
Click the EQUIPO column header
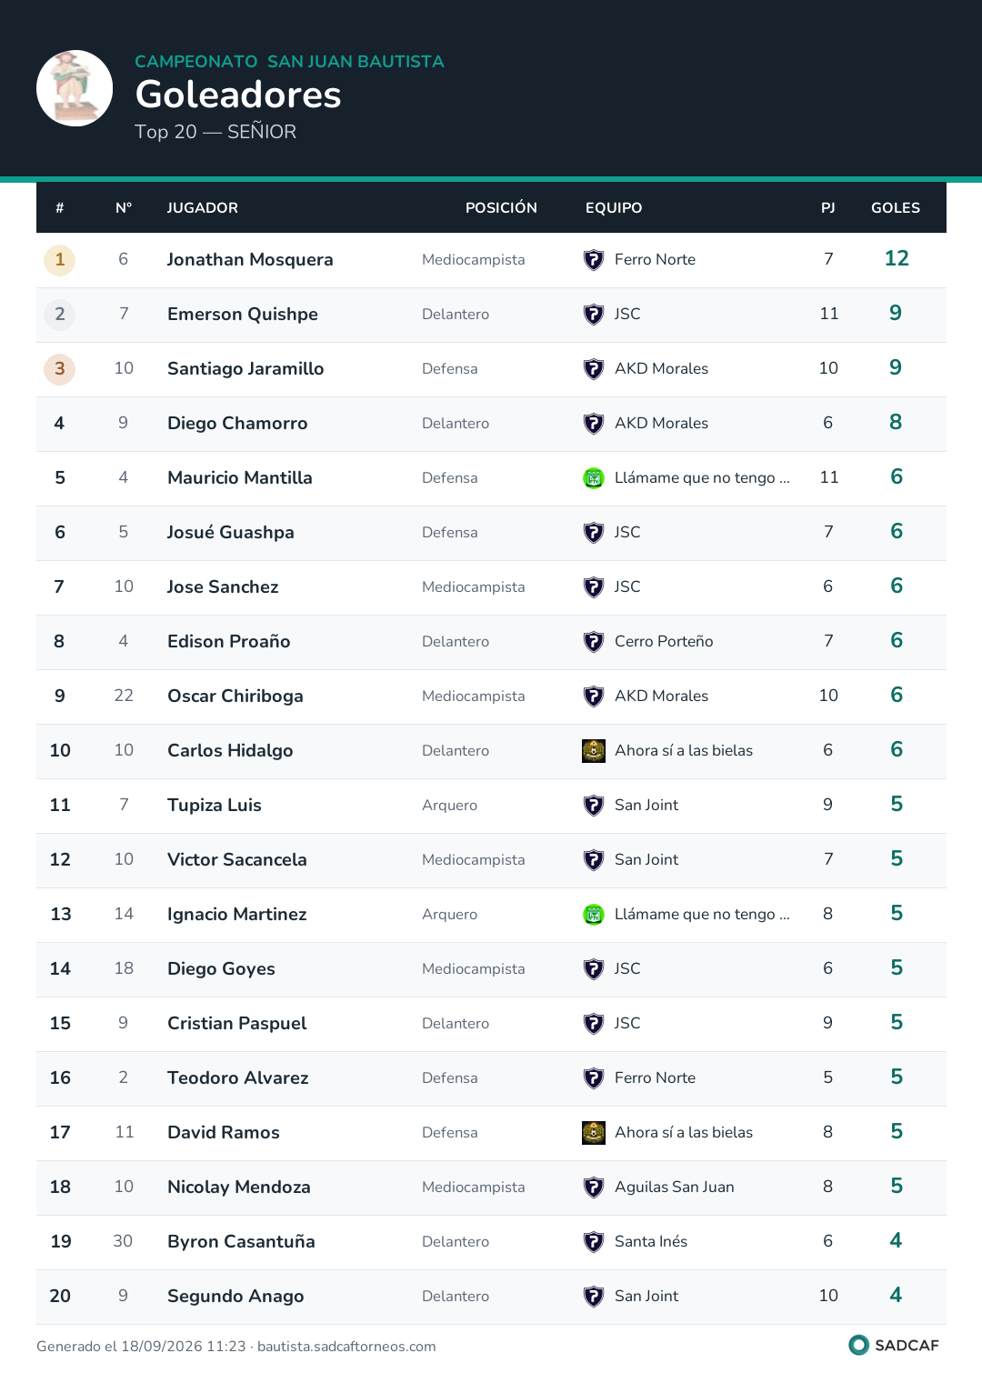pos(614,208)
